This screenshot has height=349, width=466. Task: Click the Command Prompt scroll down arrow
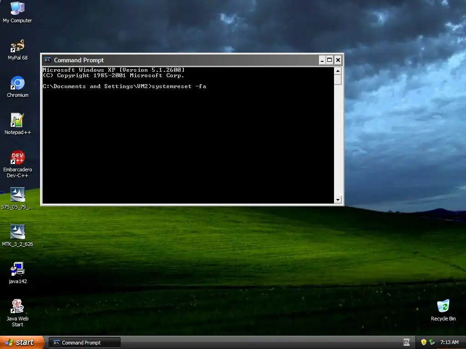338,200
